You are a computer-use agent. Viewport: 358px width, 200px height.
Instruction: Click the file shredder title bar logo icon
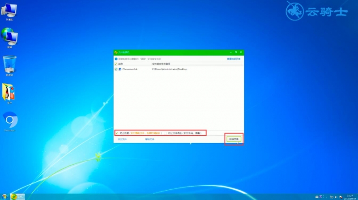click(116, 52)
